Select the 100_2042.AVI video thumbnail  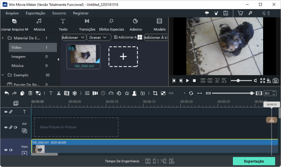click(x=83, y=56)
